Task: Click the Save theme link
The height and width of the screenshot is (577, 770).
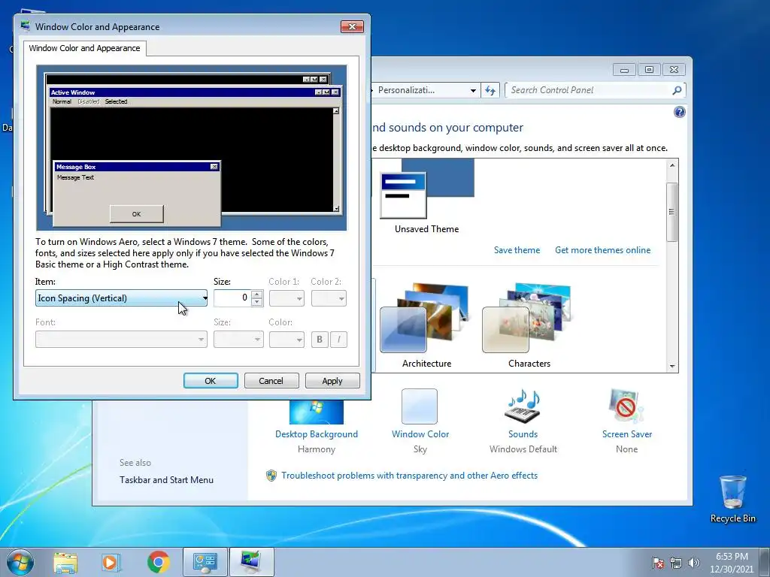Action: point(517,249)
